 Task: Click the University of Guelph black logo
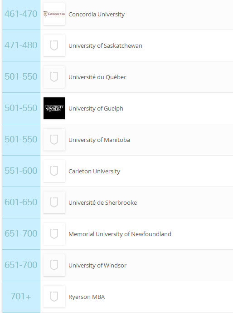(x=54, y=108)
